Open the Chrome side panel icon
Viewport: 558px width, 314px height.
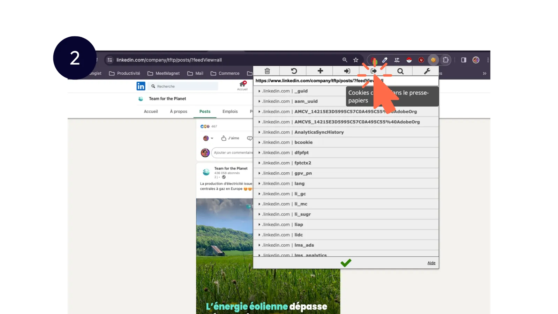click(463, 60)
